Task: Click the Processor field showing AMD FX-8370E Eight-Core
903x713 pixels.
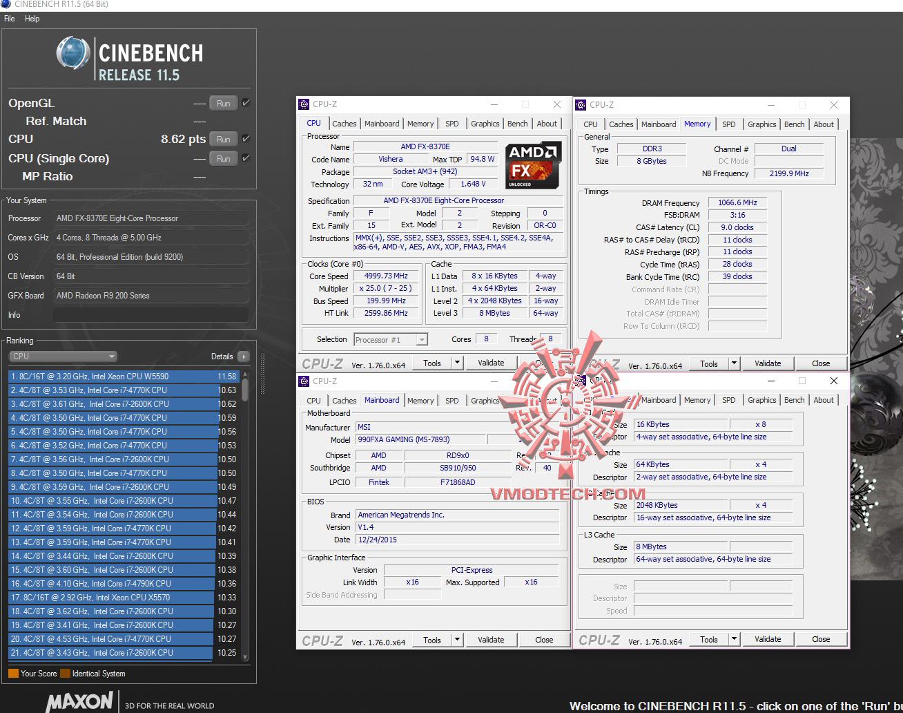Action: tap(150, 218)
